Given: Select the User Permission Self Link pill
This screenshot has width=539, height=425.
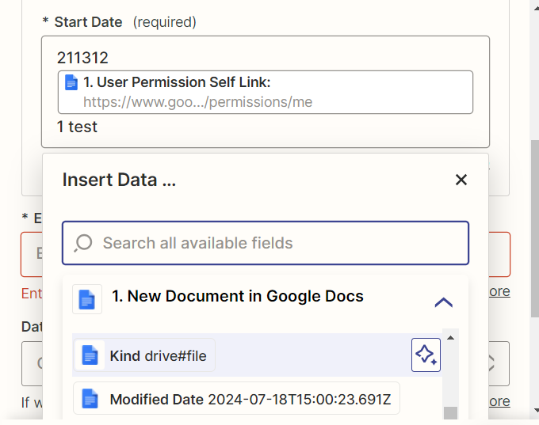Looking at the screenshot, I should click(265, 92).
